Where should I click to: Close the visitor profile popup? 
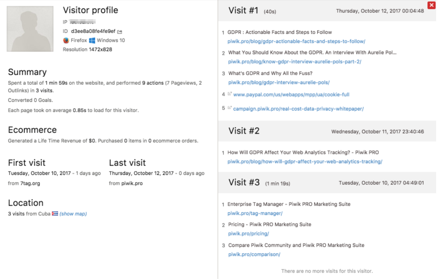tap(431, 5)
